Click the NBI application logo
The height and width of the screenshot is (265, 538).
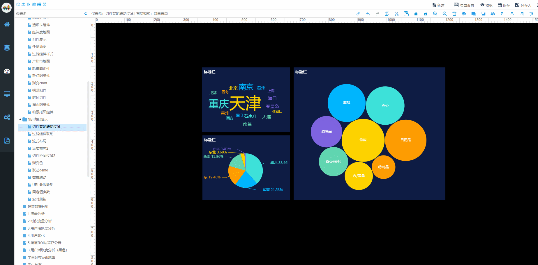click(6, 8)
